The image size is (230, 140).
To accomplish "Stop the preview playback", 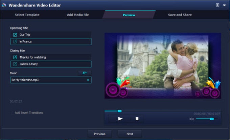I will click(x=137, y=119).
